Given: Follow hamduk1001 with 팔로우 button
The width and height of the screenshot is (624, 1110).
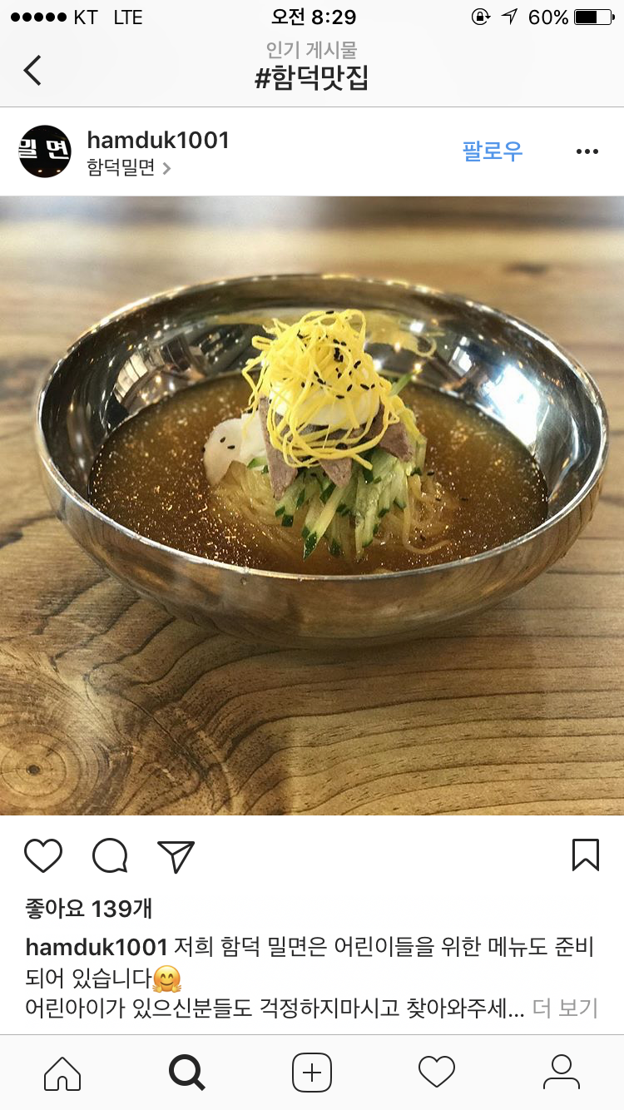Looking at the screenshot, I should pyautogui.click(x=493, y=151).
